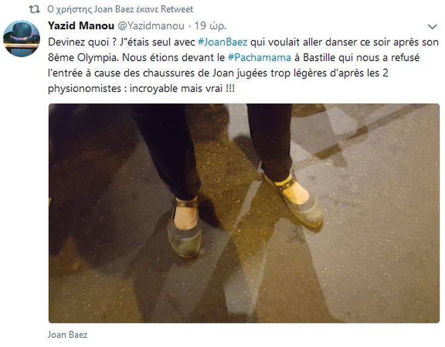
Task: Click the word 'physionomistes' in the tweet
Action: pyautogui.click(x=85, y=89)
